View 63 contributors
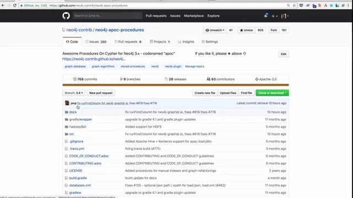 click(x=221, y=79)
